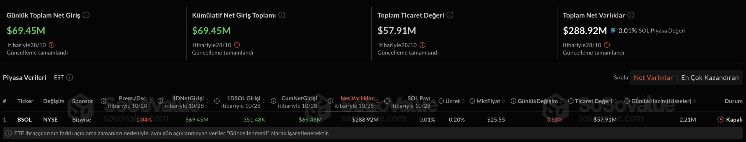Image resolution: width=746 pixels, height=142 pixels.
Task: Click sort arrows on GünlükHacim(Hisseler) column
Action: 695,101
